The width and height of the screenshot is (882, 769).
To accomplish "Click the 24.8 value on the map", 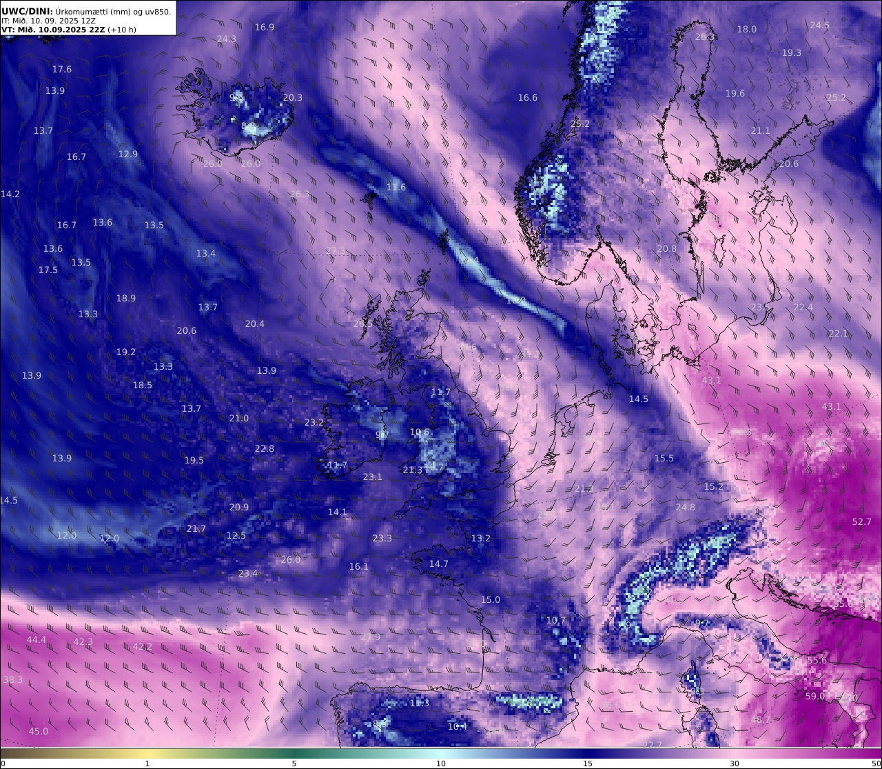I will pyautogui.click(x=686, y=507).
